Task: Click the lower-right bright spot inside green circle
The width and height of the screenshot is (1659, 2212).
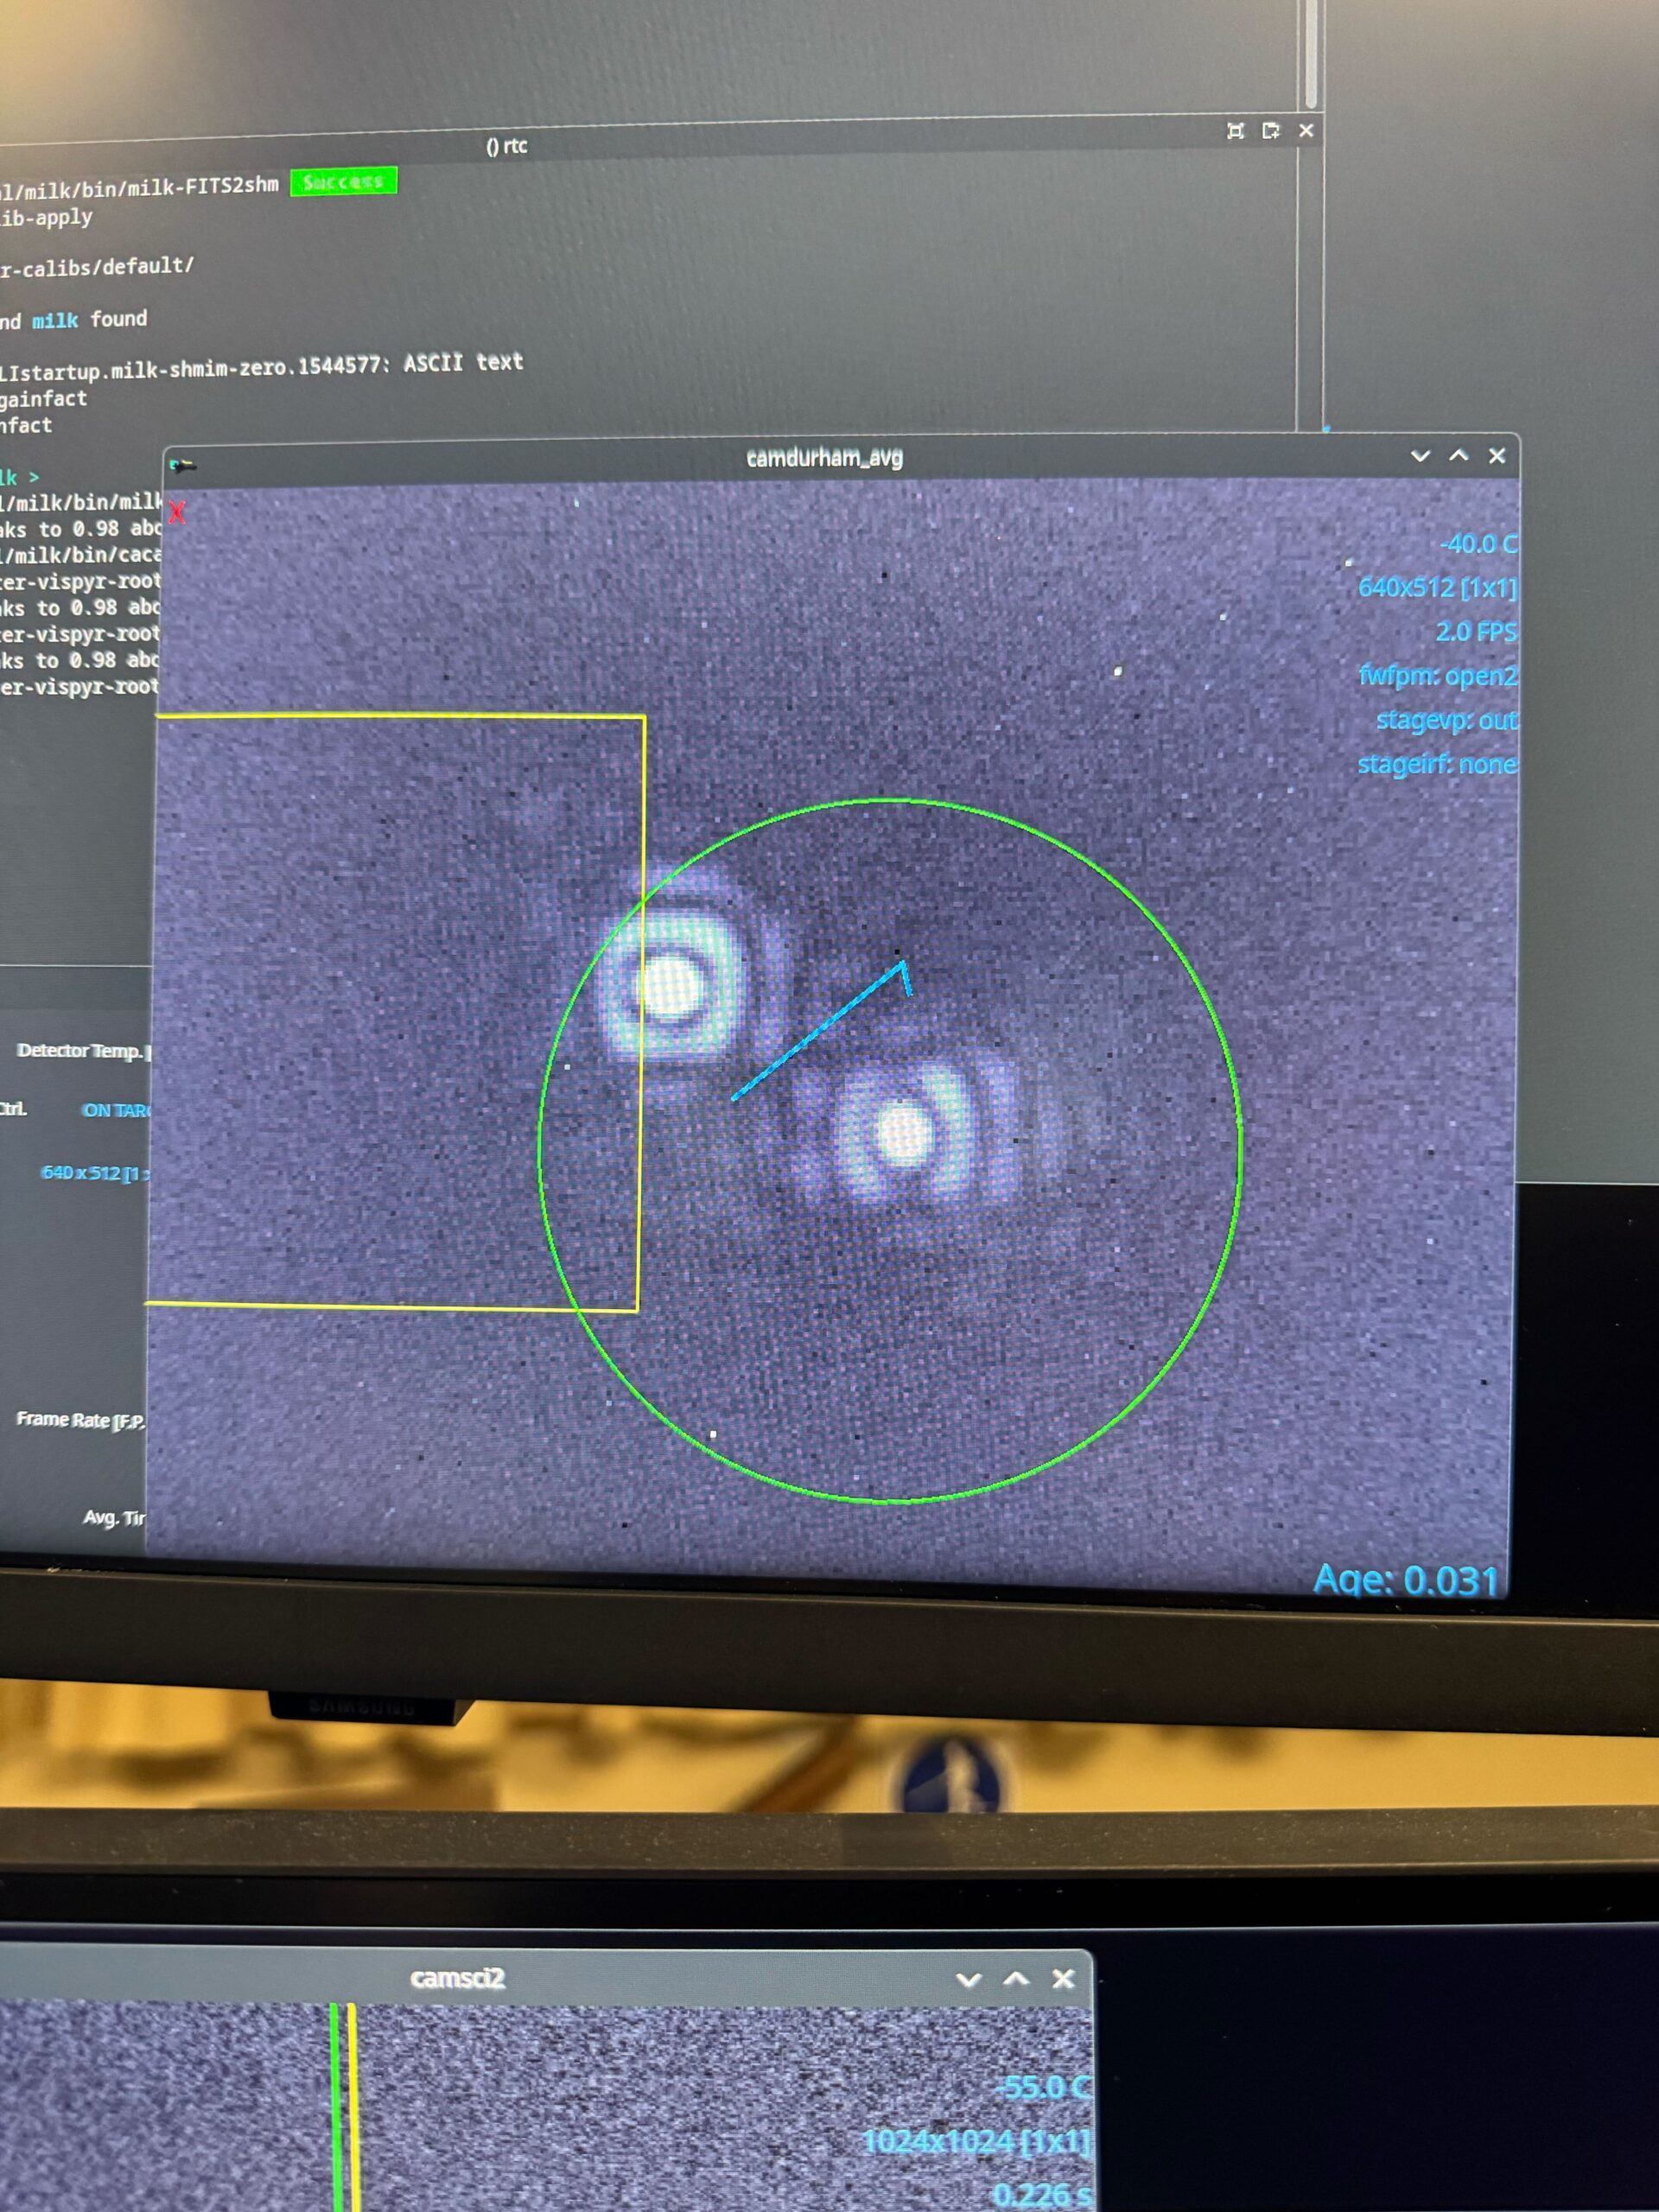Action: 905,1133
